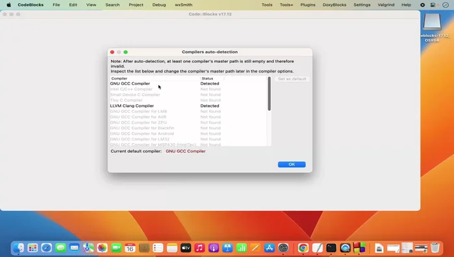This screenshot has width=454, height=257.
Task: Select the GNU GCC Compiler row
Action: tap(188, 84)
